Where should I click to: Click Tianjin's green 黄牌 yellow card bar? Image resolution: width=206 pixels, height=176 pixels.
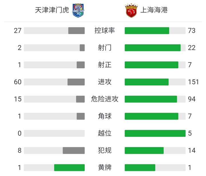[69, 167]
